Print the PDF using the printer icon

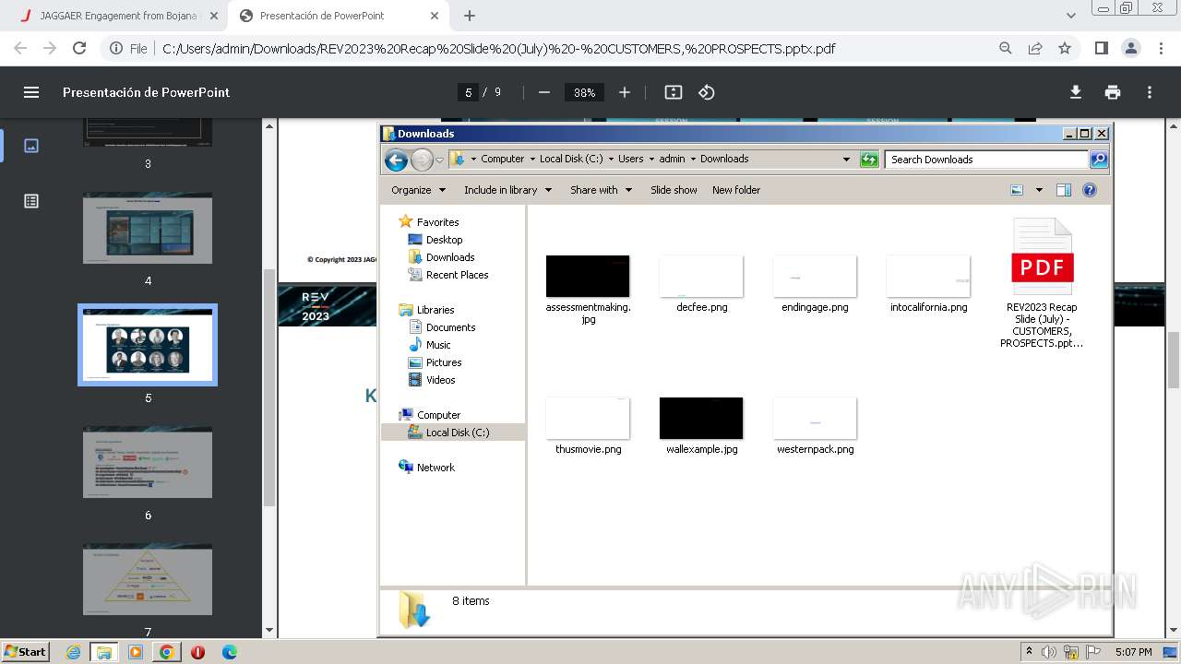pyautogui.click(x=1113, y=92)
